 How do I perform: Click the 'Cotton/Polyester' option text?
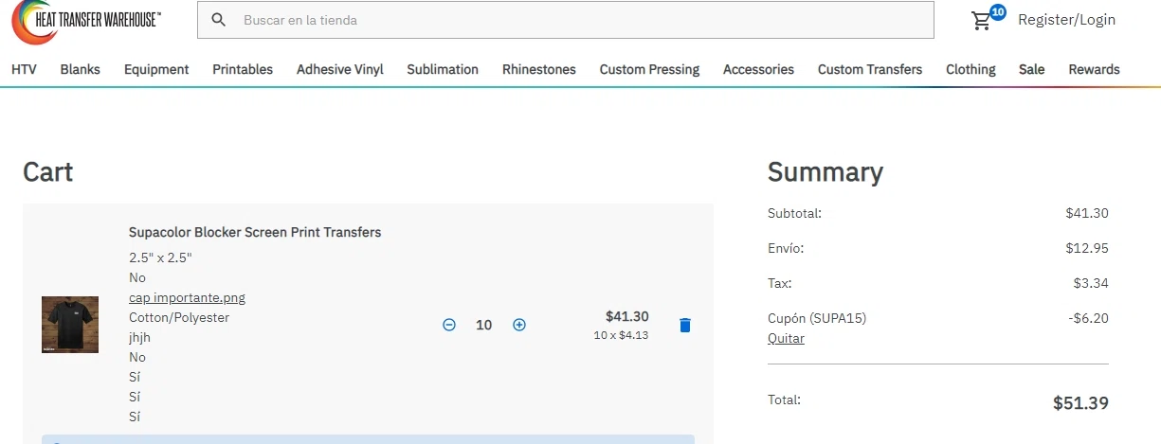pyautogui.click(x=179, y=317)
